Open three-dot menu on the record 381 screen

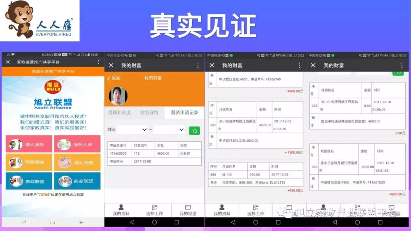299,65
